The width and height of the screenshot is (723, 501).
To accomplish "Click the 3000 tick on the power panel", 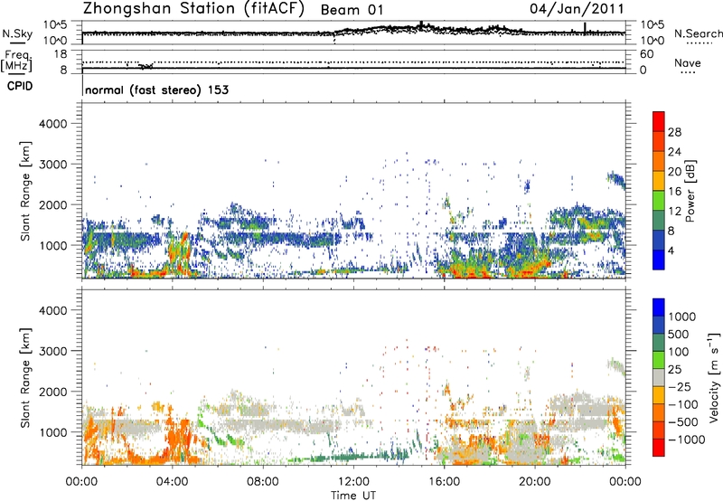I will coord(52,165).
